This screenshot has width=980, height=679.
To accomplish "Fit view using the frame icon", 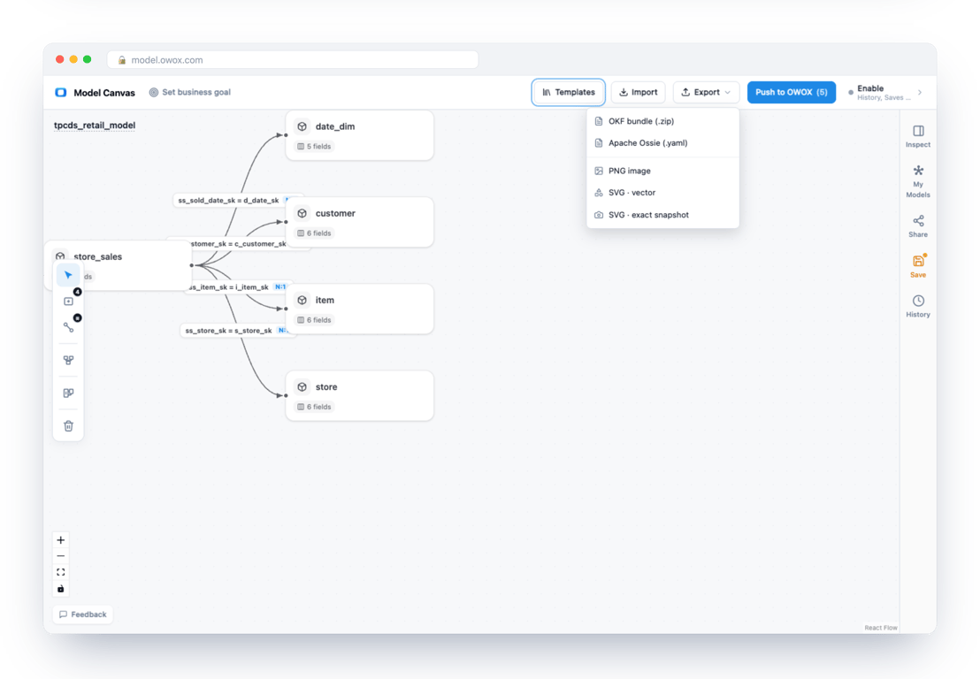I will [x=61, y=572].
